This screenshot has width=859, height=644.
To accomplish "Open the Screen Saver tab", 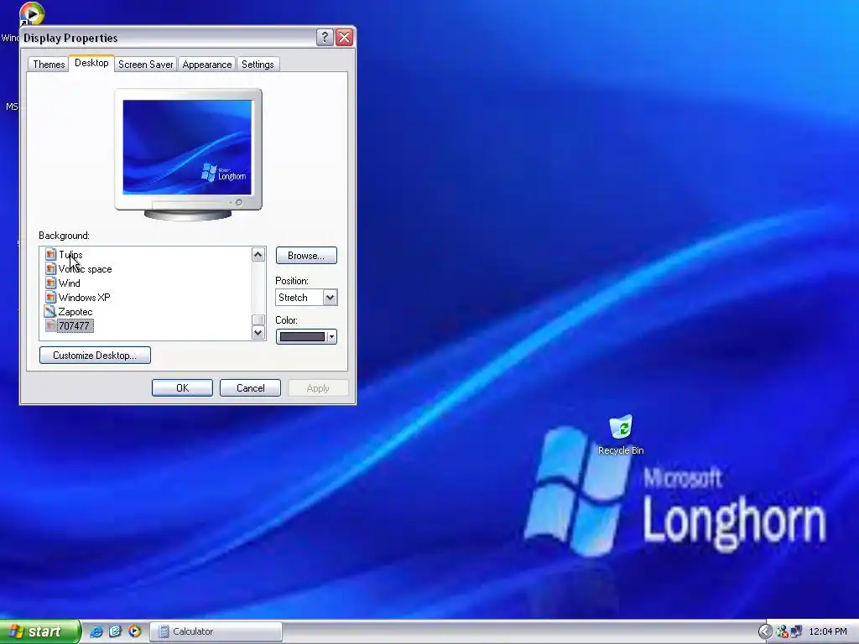I will pos(146,65).
